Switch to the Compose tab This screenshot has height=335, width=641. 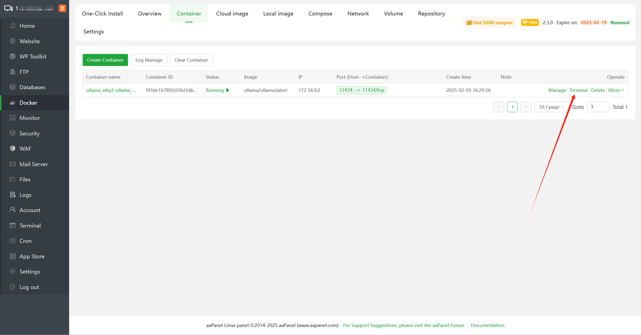[320, 13]
